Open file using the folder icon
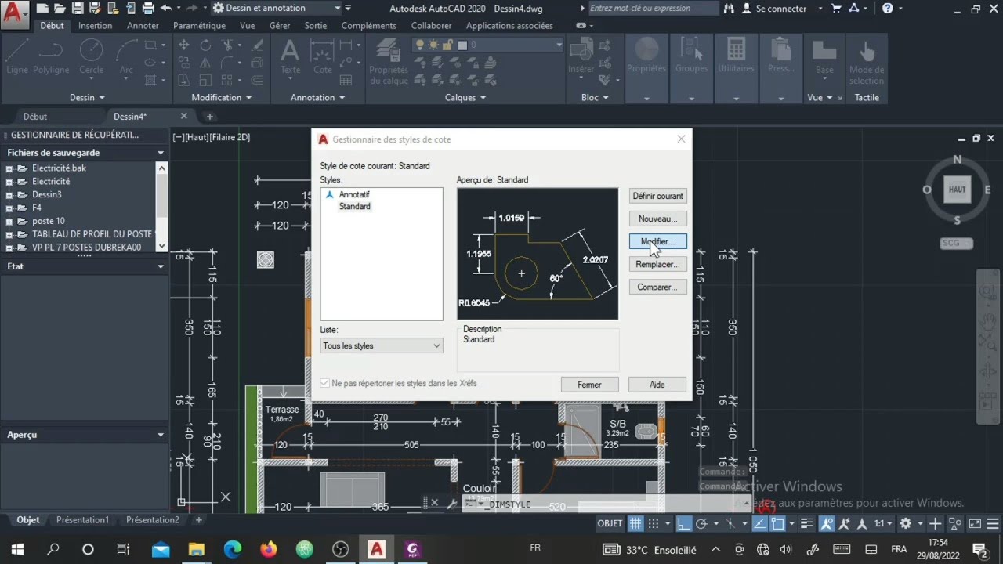 tap(60, 9)
